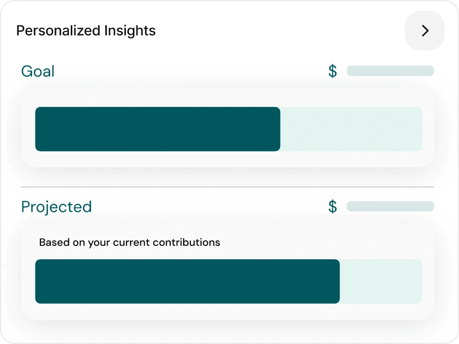Click the dollar sign beside Goal
This screenshot has width=459, height=344.
(x=333, y=71)
